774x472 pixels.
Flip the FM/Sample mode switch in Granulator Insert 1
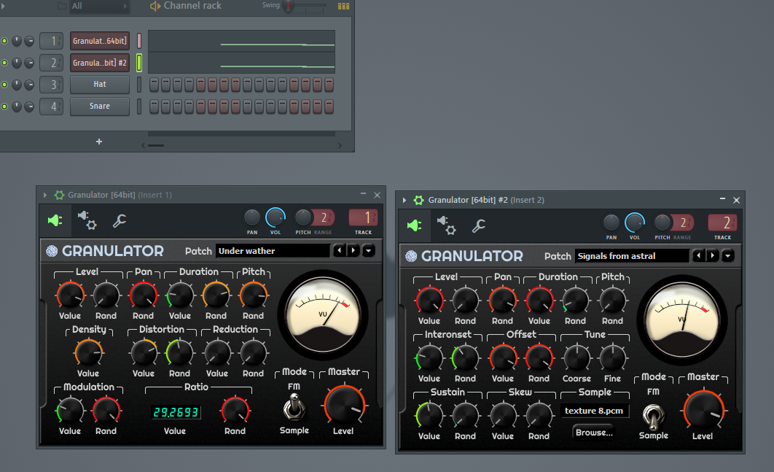[294, 407]
